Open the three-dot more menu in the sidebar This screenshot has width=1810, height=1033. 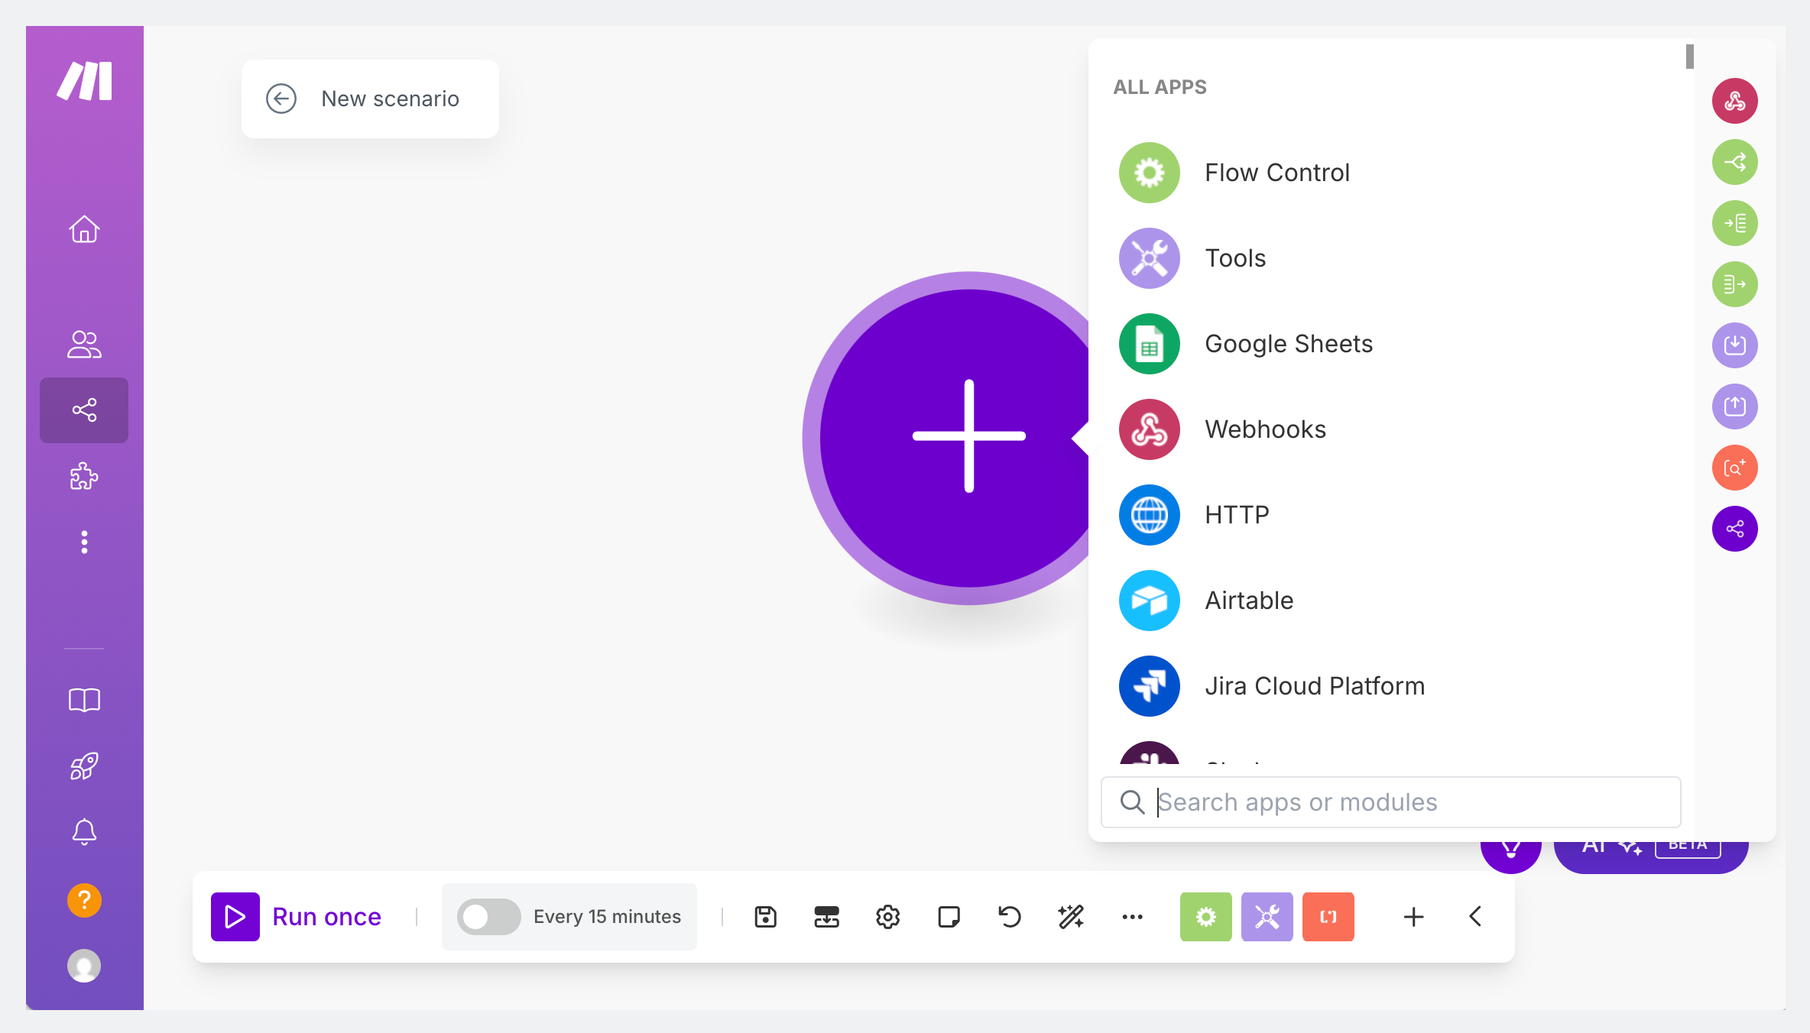(x=84, y=542)
